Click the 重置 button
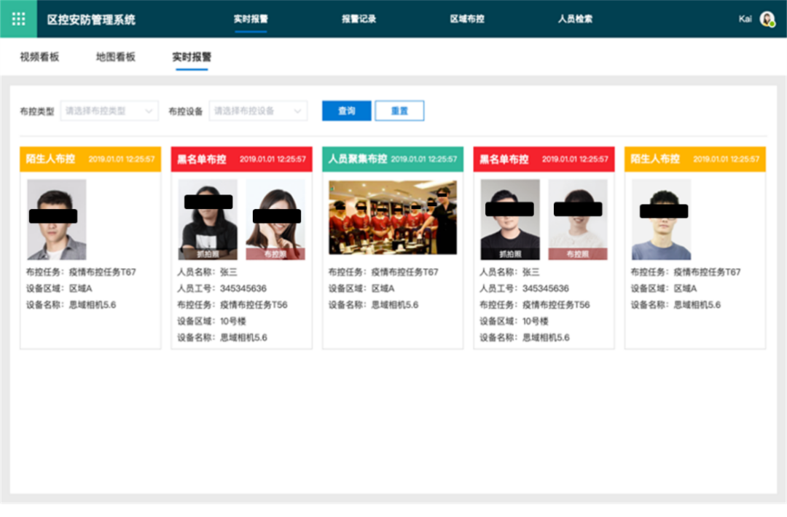Screen dimensions: 787x517 [399, 111]
